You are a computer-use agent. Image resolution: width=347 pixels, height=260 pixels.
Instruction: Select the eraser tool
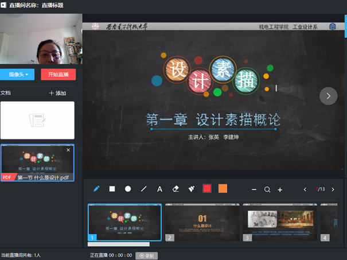coord(176,189)
